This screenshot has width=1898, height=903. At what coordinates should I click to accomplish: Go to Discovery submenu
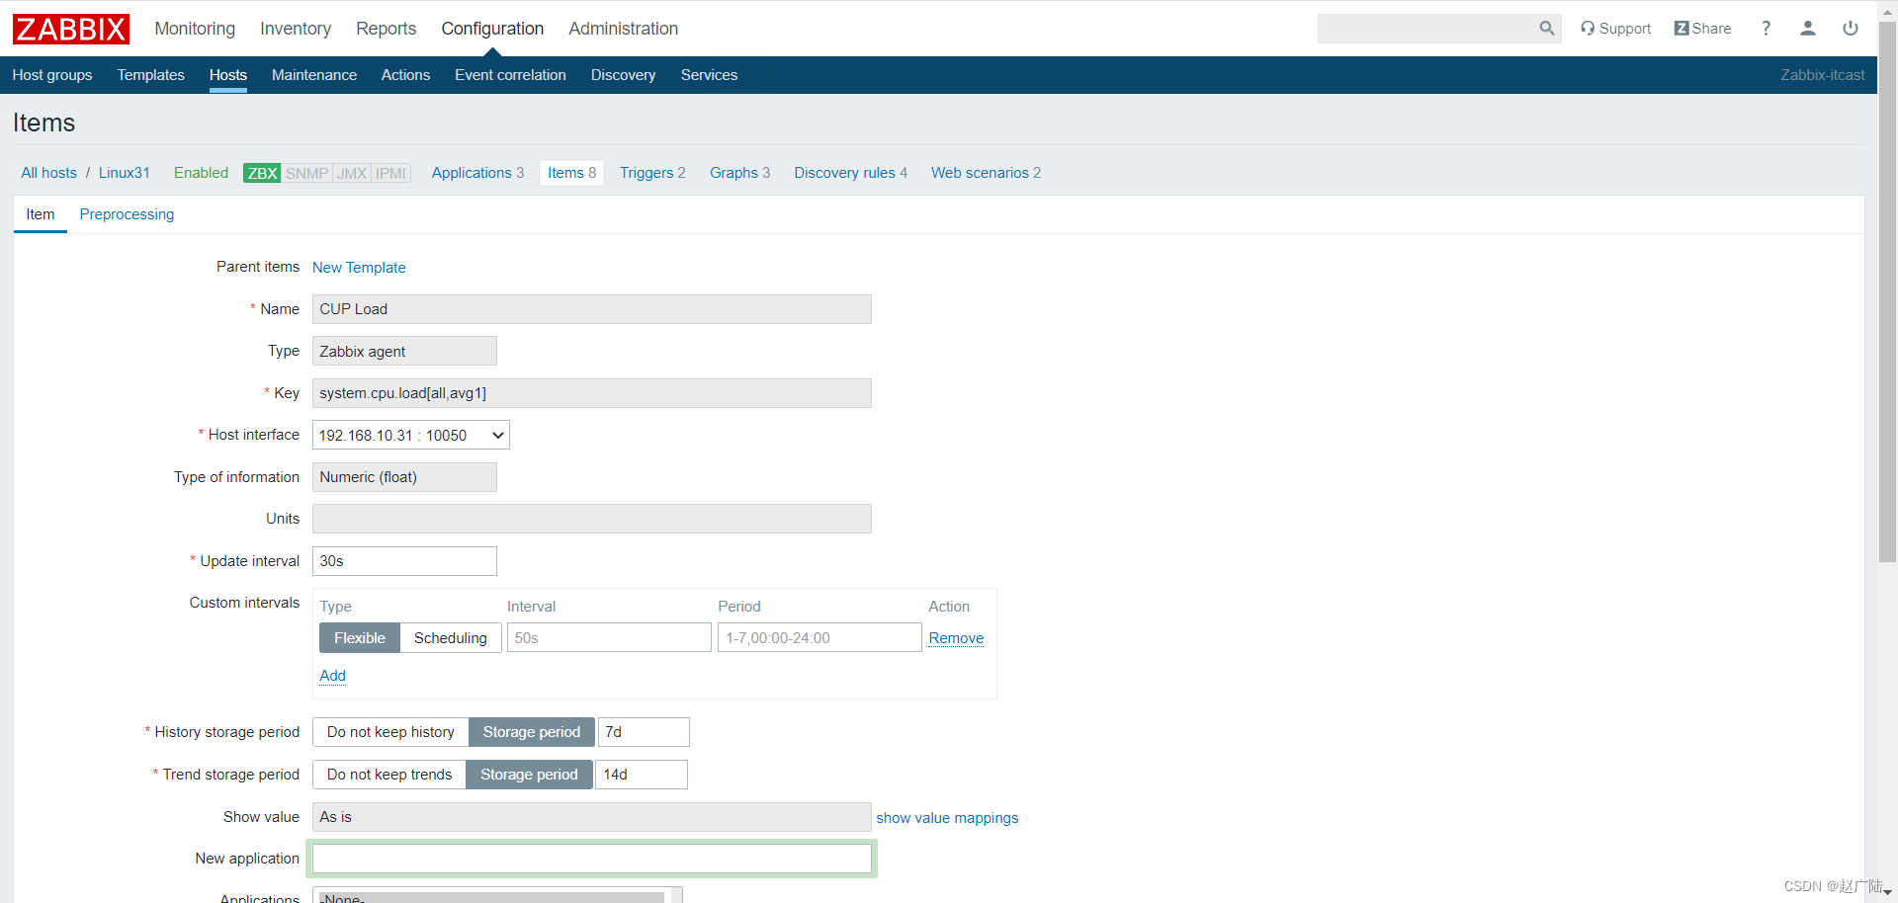(623, 75)
